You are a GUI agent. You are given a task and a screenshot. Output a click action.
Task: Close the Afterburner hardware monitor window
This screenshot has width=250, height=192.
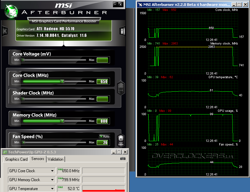(x=245, y=5)
